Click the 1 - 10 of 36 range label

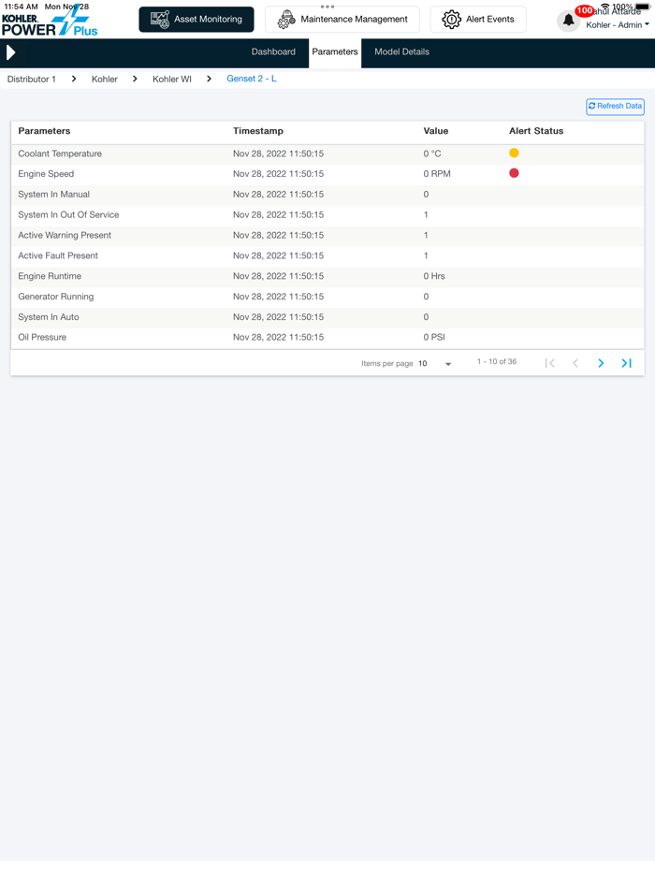pos(497,362)
